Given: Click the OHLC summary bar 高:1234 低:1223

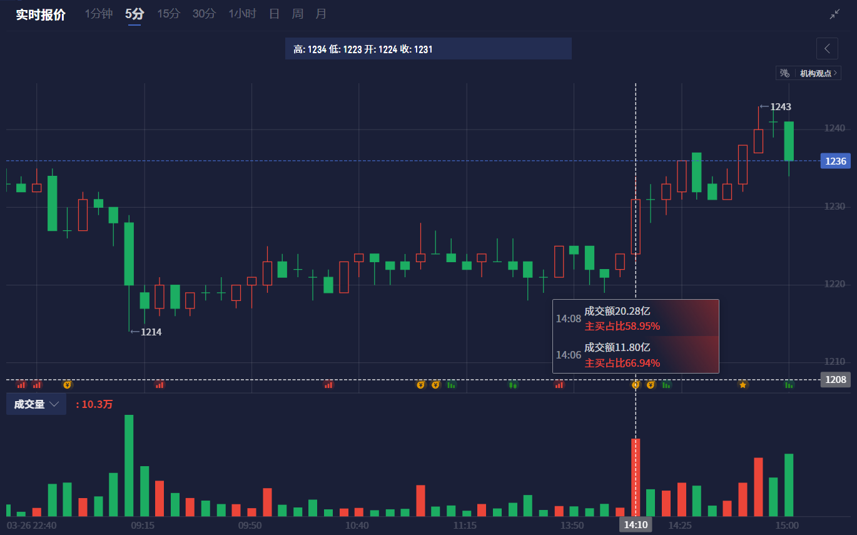Looking at the screenshot, I should pyautogui.click(x=428, y=49).
